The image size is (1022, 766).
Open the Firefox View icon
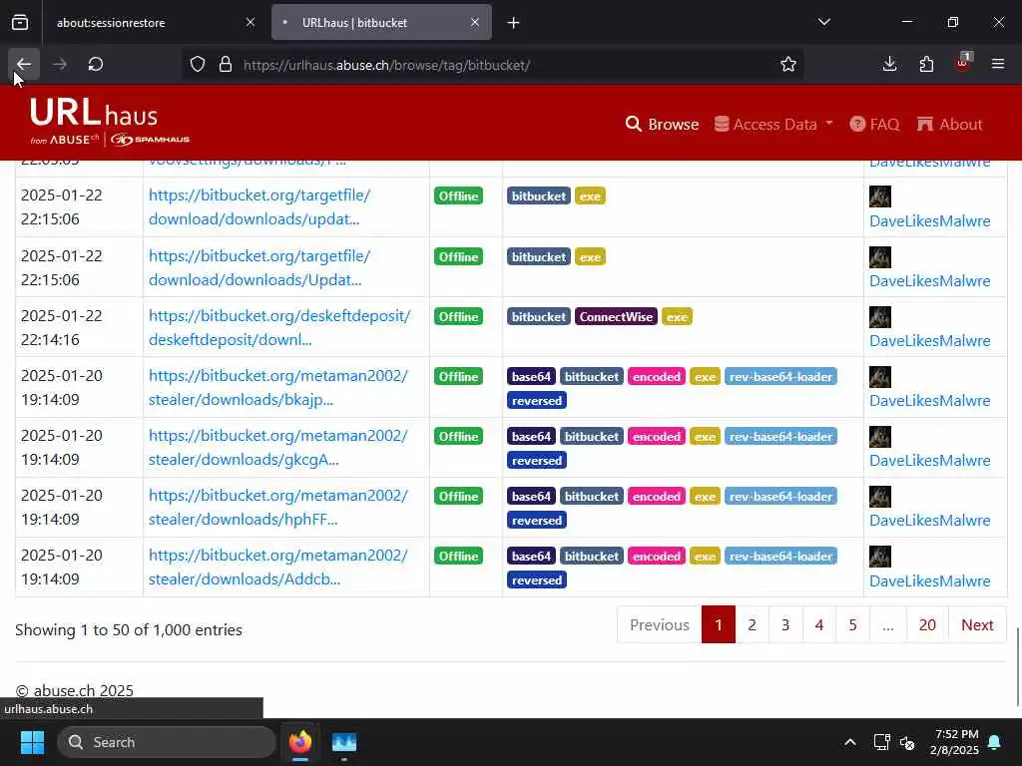[x=20, y=22]
